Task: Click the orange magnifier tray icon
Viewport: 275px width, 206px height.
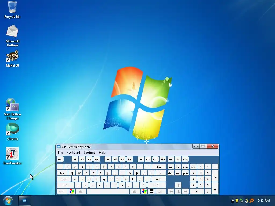Action: pyautogui.click(x=252, y=201)
